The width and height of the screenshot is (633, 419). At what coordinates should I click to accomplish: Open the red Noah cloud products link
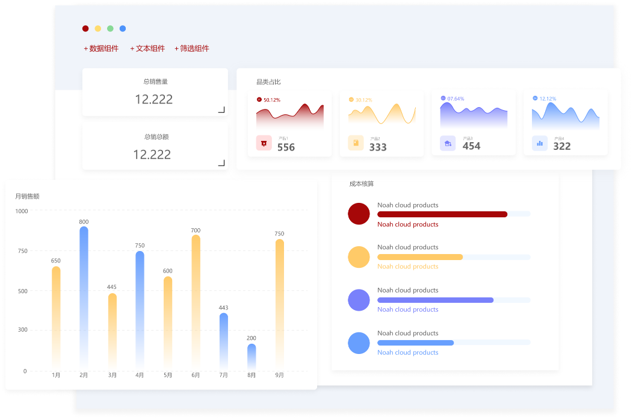click(x=407, y=225)
